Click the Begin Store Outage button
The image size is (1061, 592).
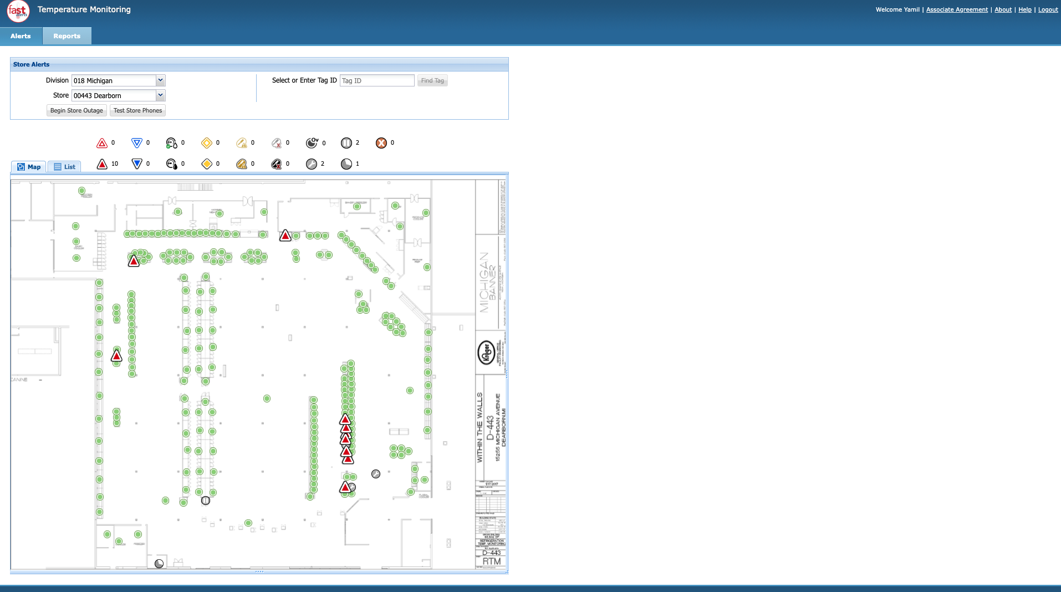76,110
